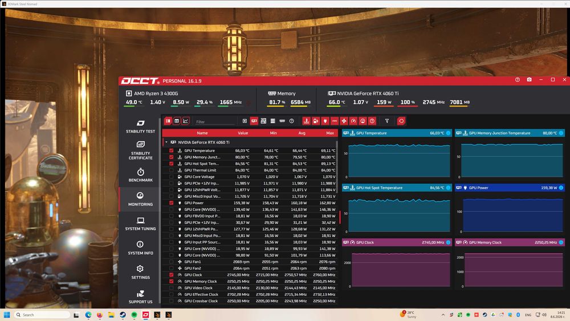The image size is (570, 321).
Task: Sort table by Avg column
Action: pos(302,133)
